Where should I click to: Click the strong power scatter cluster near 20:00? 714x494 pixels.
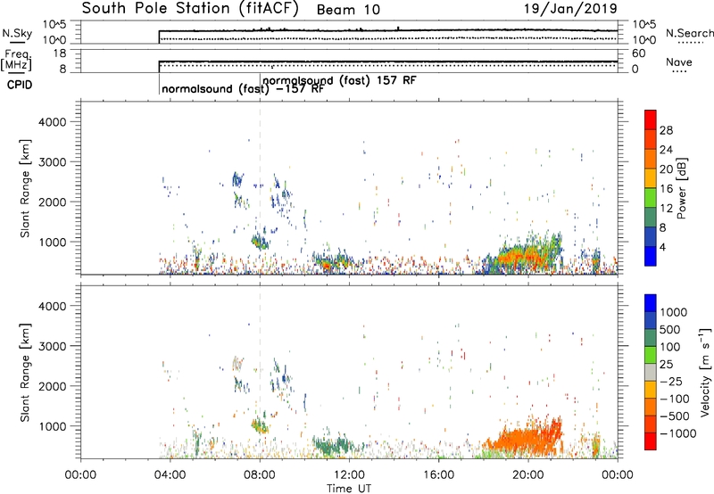point(524,256)
